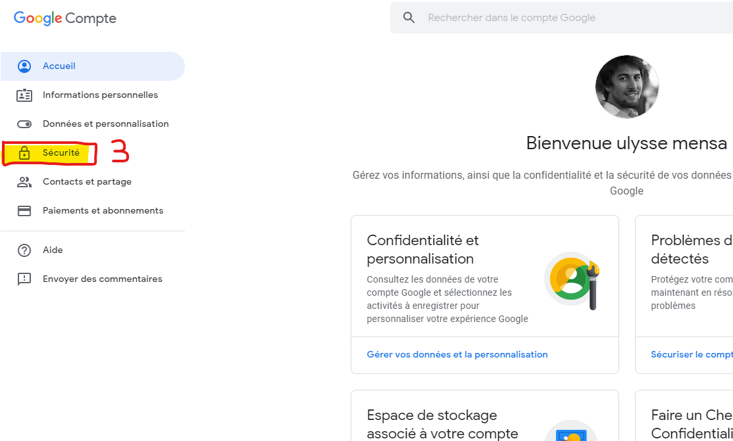The height and width of the screenshot is (441, 733).
Task: Click the Faire un Check-up Confidentialité heading
Action: click(x=692, y=424)
